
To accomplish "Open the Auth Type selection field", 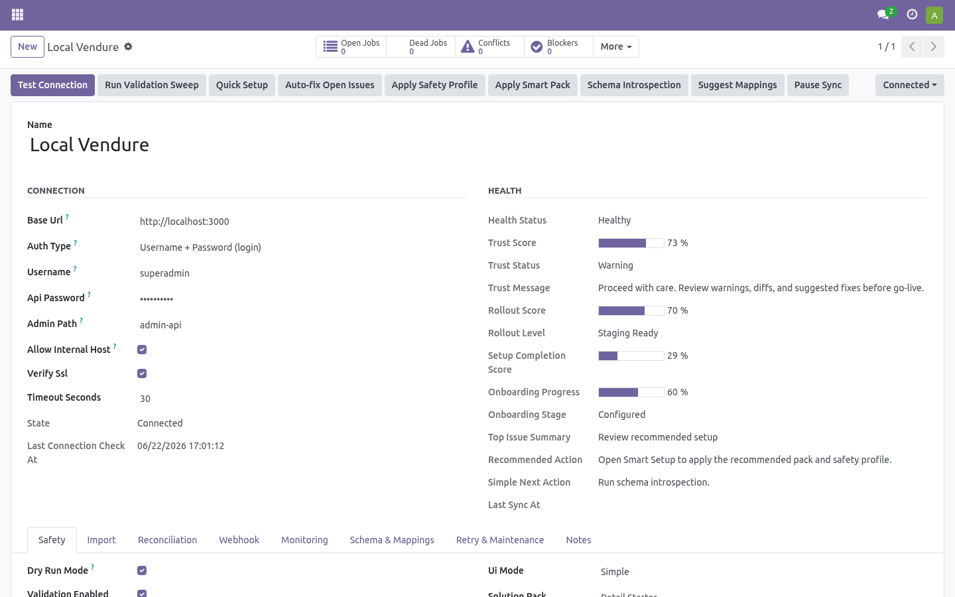I will point(302,247).
